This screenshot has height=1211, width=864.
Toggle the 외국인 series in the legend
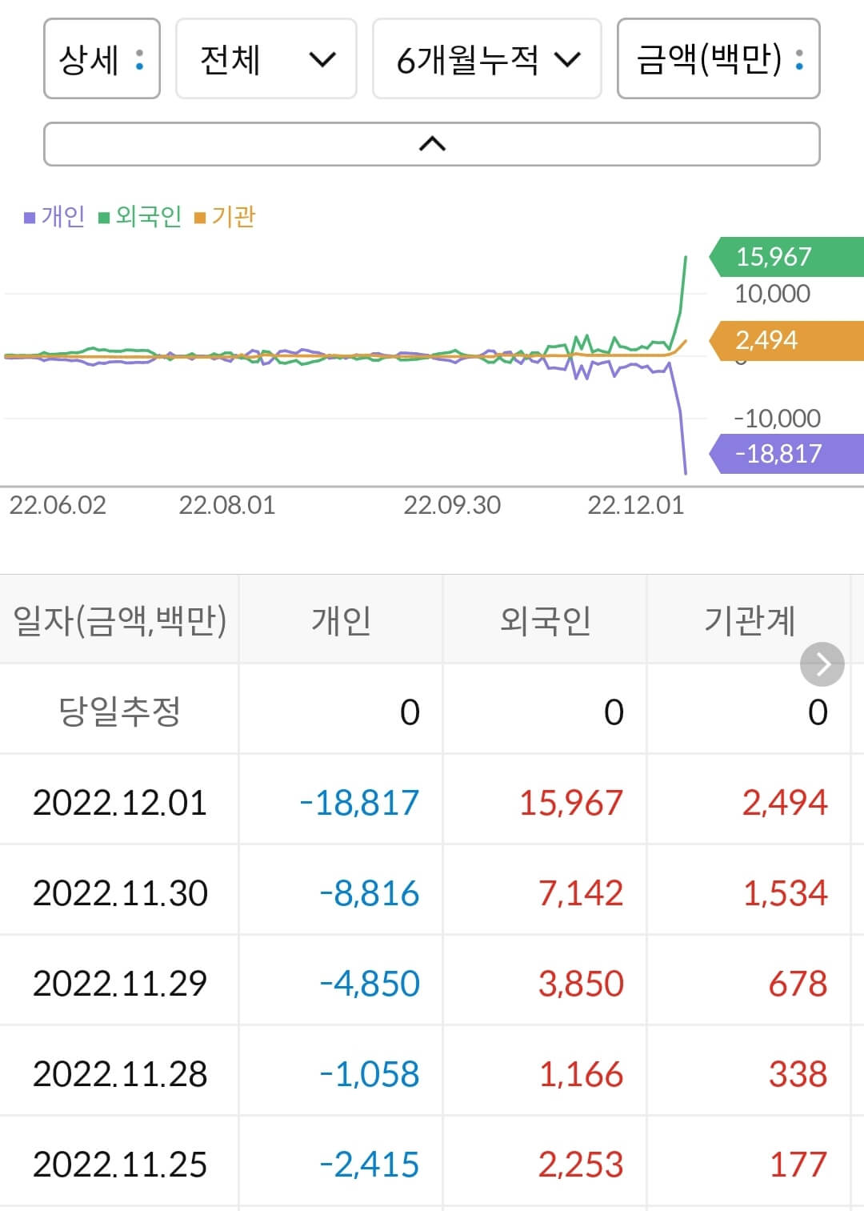pyautogui.click(x=146, y=215)
